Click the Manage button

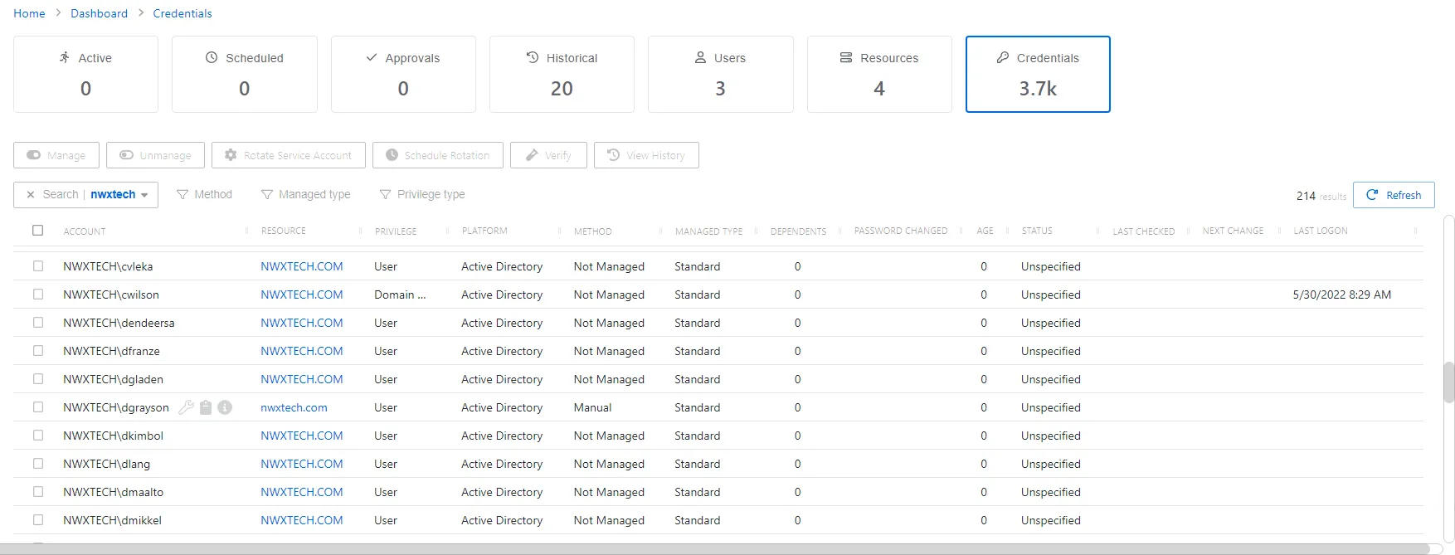pyautogui.click(x=56, y=155)
